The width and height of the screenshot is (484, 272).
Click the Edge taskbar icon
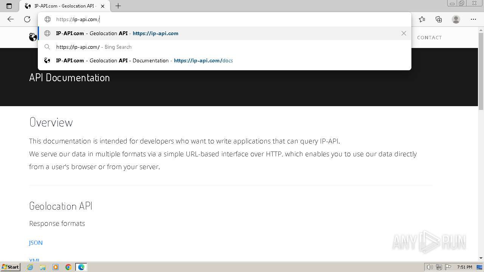pyautogui.click(x=81, y=267)
